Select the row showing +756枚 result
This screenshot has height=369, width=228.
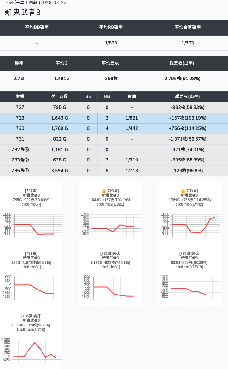[x=187, y=129]
